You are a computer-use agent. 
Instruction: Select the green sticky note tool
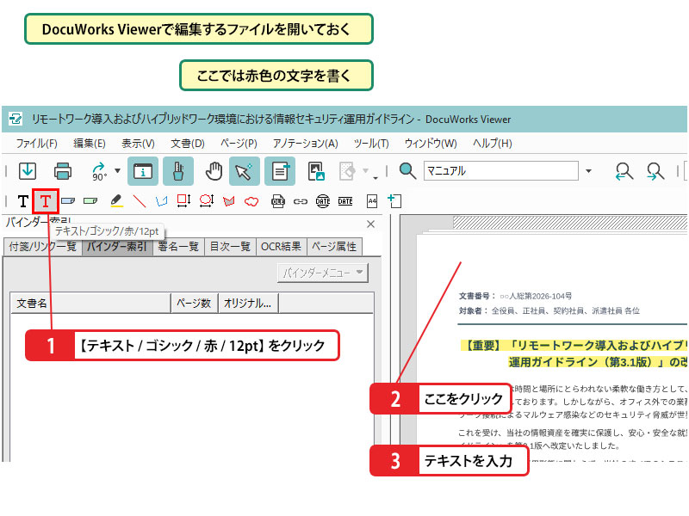click(90, 201)
